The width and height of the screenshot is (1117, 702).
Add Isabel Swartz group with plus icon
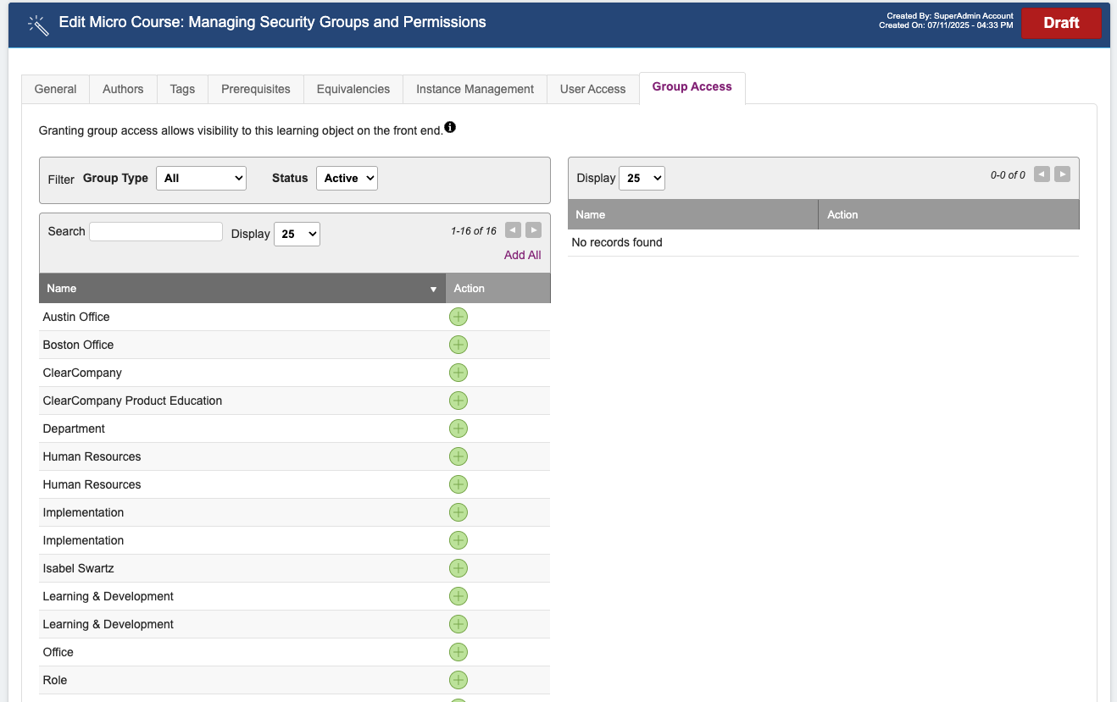[x=458, y=568]
